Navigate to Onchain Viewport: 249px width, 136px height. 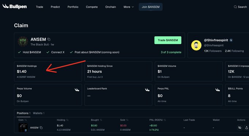[111, 7]
